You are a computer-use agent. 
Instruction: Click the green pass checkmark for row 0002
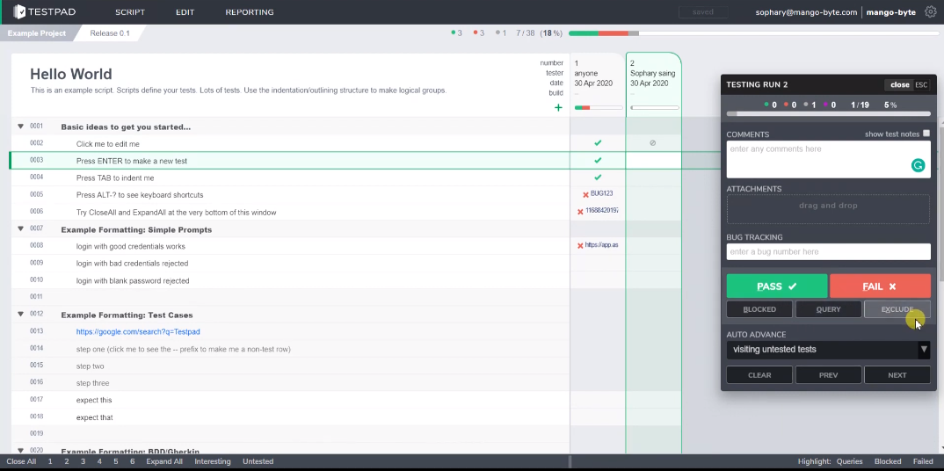[x=598, y=143]
